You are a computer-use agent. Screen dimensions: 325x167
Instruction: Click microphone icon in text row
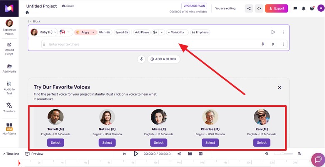click(263, 44)
